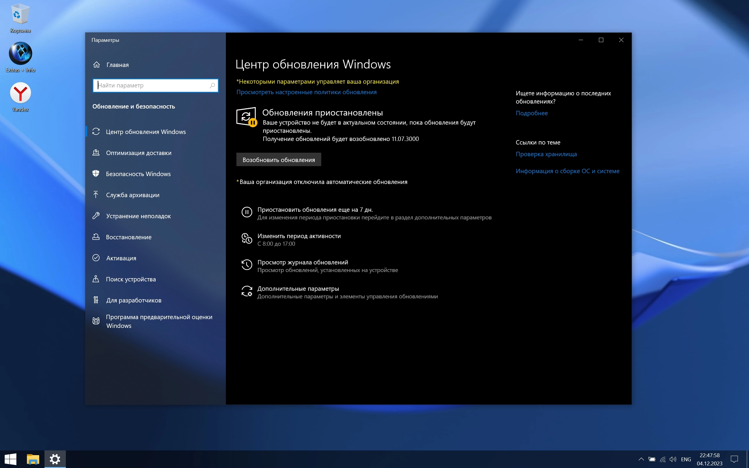The width and height of the screenshot is (749, 468).
Task: Go to Recovery (Восстановление) section
Action: pos(128,237)
